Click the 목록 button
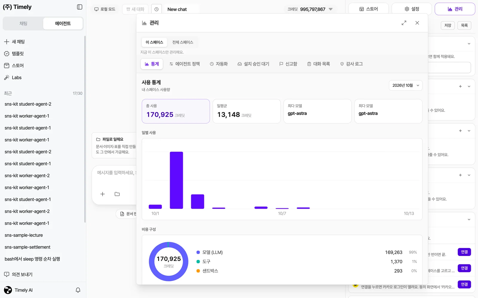Viewport: 478px width, 298px height. (464, 25)
